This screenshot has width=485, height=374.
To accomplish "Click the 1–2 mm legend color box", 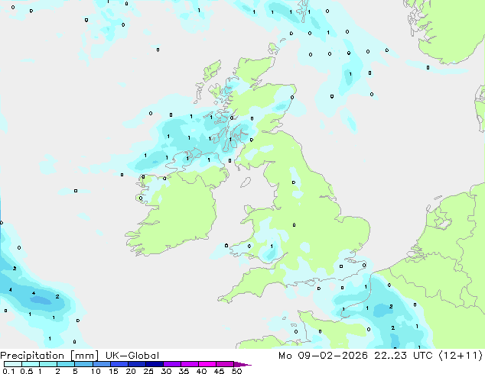I will tap(48, 364).
